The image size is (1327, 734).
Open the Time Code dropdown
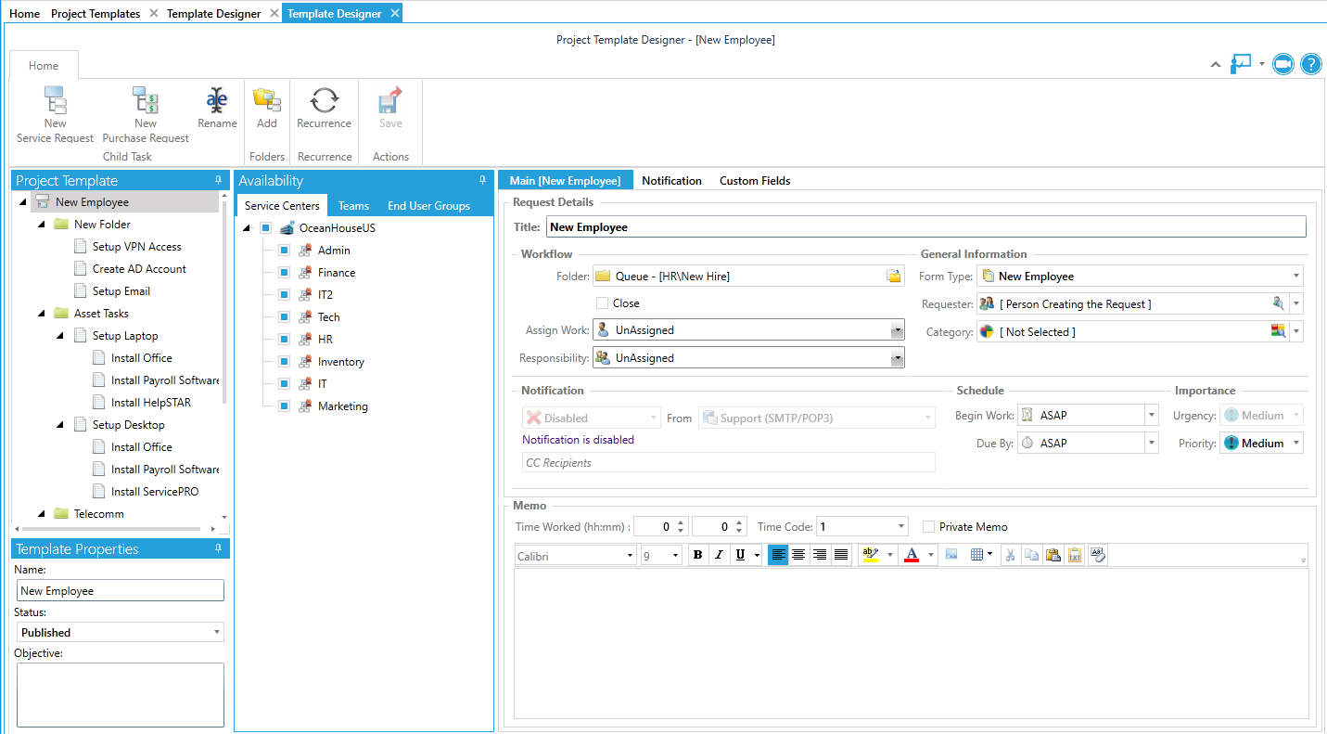[900, 527]
